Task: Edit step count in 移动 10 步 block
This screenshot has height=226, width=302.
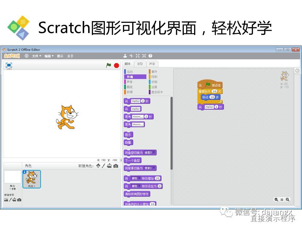Action: point(212,97)
